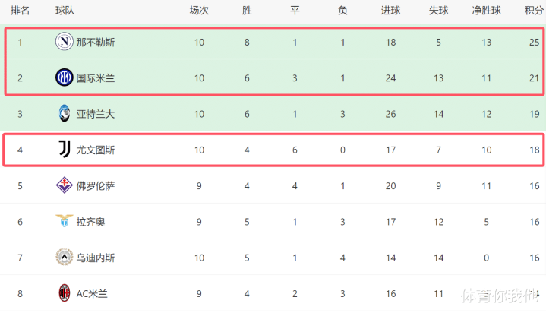Open 亚特兰大 team page link
Screen dimensions: 546x313
(96, 114)
